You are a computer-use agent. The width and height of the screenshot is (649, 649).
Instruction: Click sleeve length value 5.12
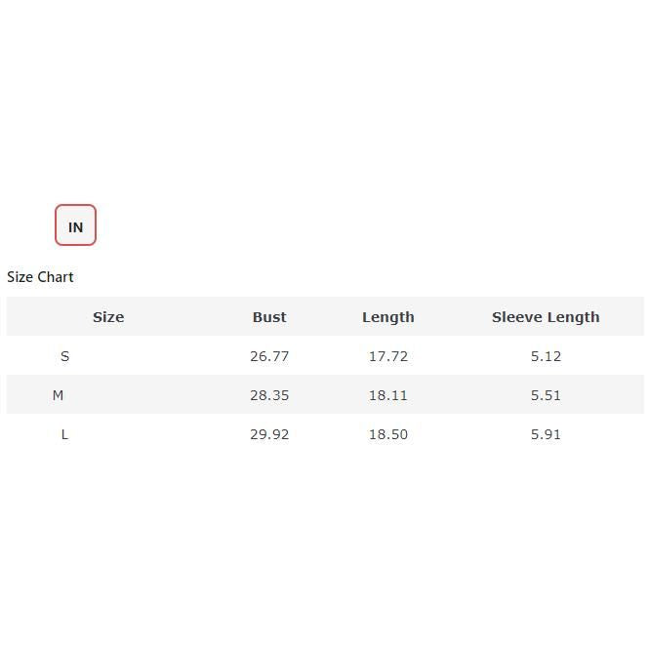pyautogui.click(x=546, y=356)
